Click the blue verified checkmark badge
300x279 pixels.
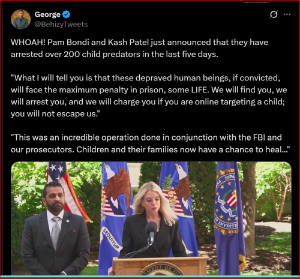[66, 14]
